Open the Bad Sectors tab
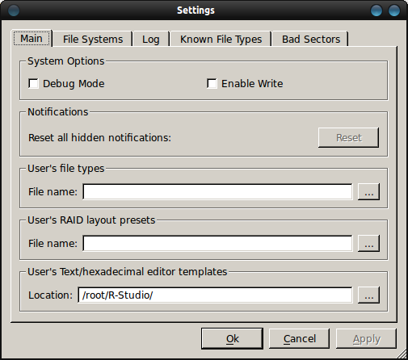Screen dimensions: 408x360 pos(310,40)
